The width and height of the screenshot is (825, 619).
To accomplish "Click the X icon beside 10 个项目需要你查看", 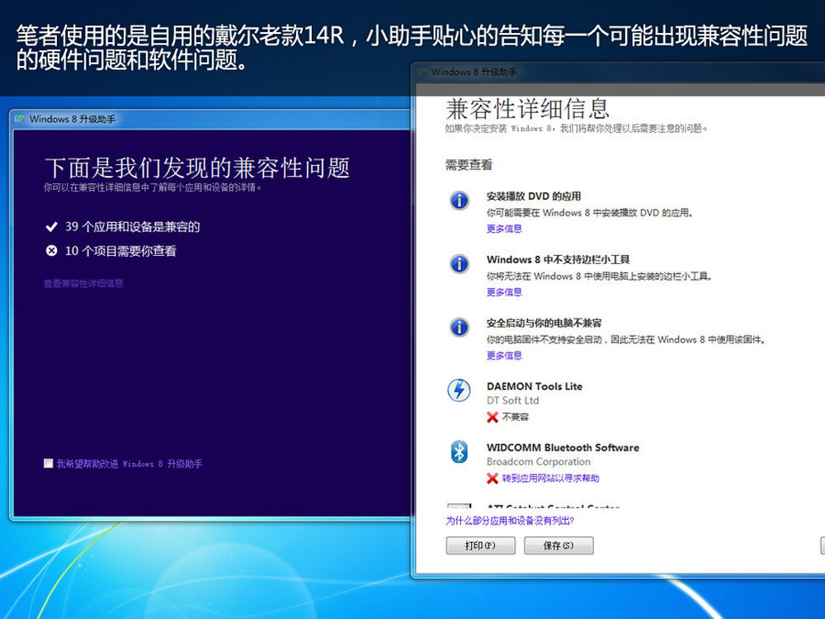I will point(51,251).
